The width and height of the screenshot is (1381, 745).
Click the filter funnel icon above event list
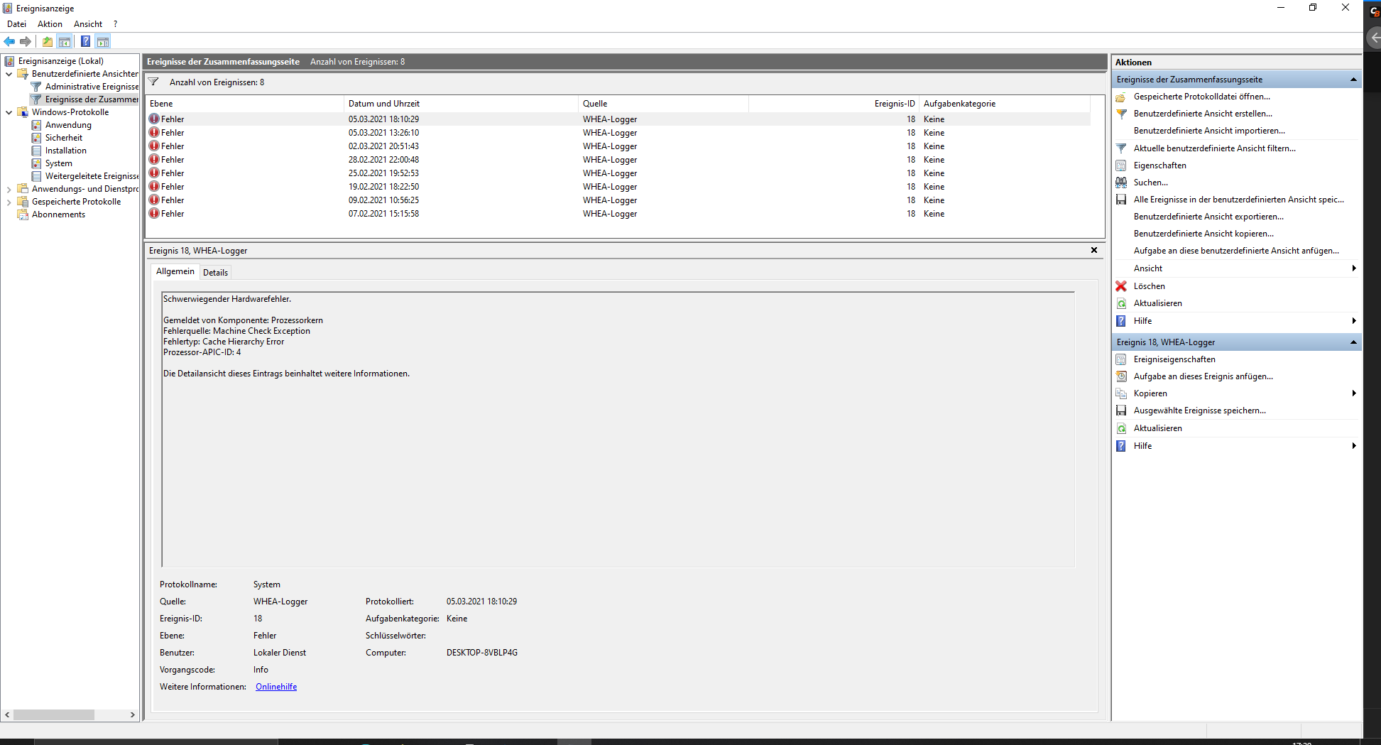(x=153, y=82)
